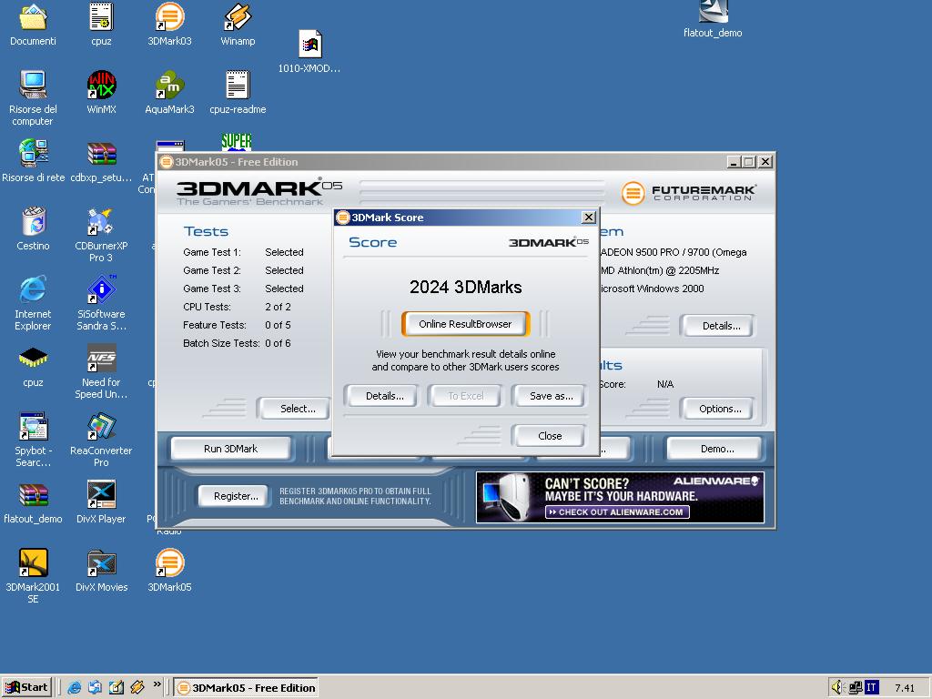
Task: Click the "Batch Size Tests:" label
Action: (x=221, y=343)
